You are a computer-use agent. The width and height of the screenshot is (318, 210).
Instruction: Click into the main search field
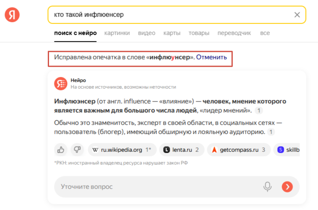[x=165, y=15]
